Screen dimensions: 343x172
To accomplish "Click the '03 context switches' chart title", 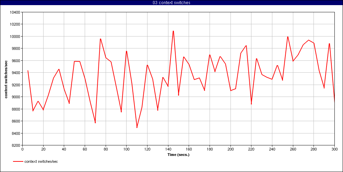I will coord(171,3).
